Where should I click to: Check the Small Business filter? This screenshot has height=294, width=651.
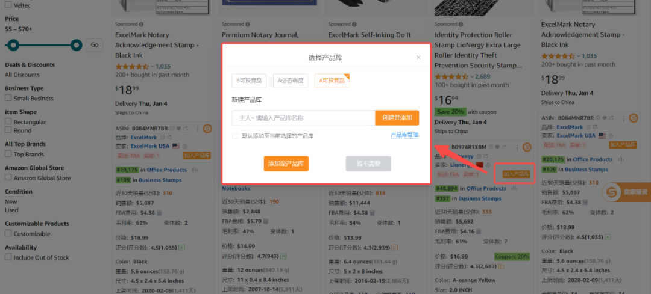[8, 98]
